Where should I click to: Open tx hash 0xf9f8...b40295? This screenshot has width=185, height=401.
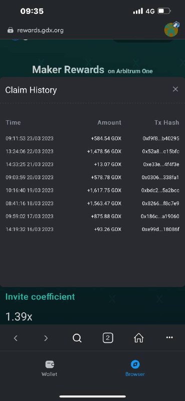[x=161, y=138]
